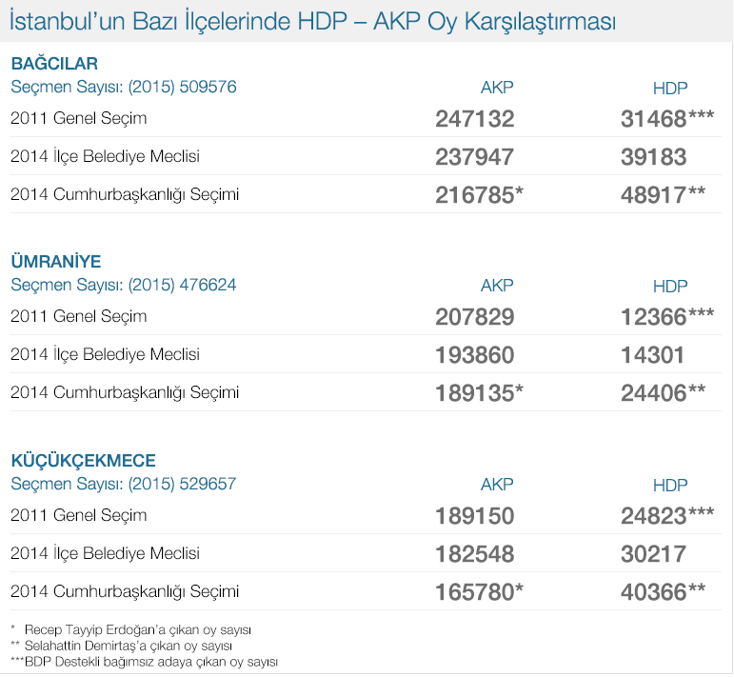Select Ümraniye HDP value 12366***

pyautogui.click(x=667, y=316)
